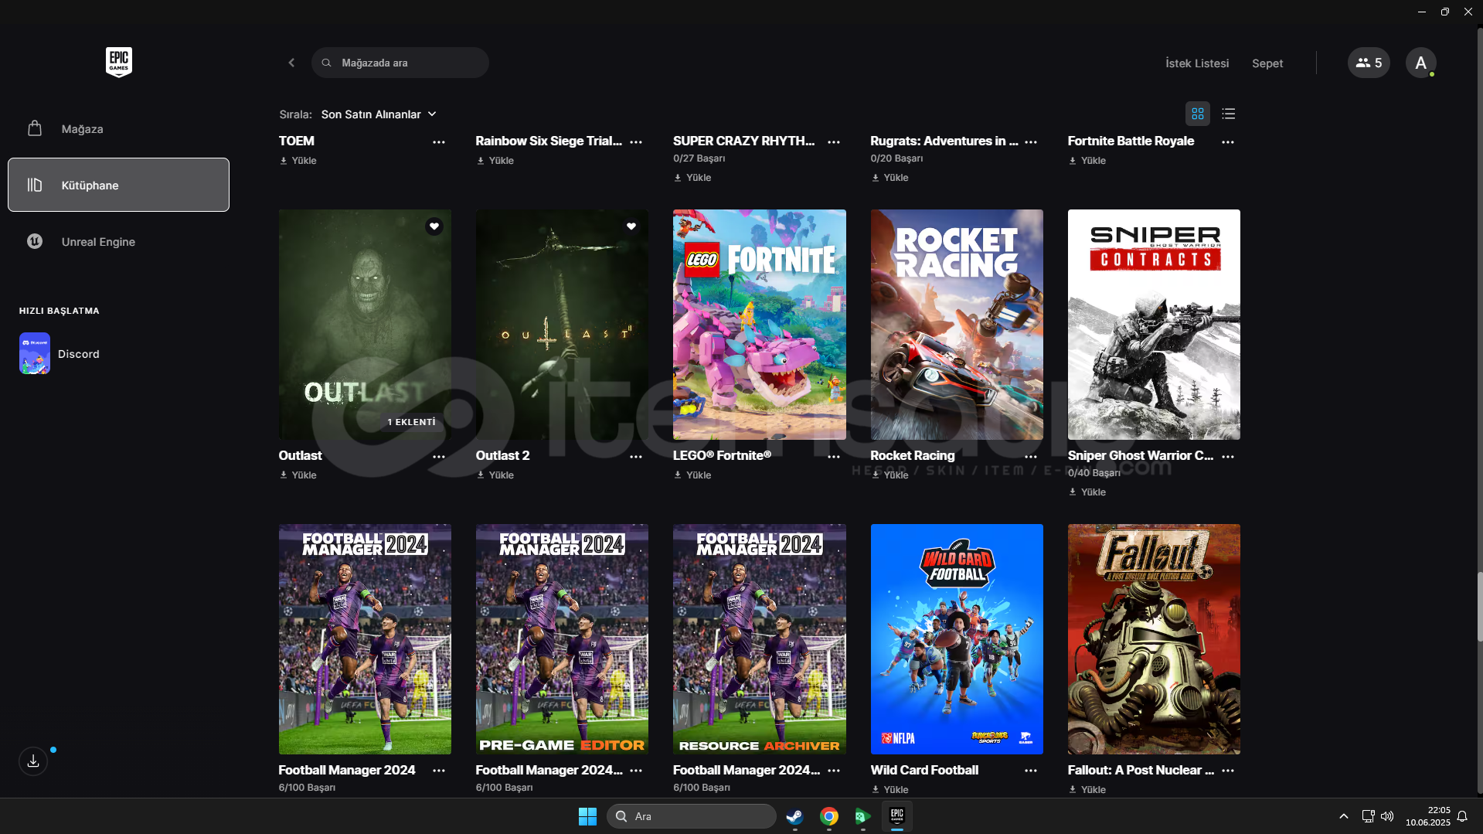
Task: Open more options for Rainbow Six Siege Trial
Action: coord(636,142)
